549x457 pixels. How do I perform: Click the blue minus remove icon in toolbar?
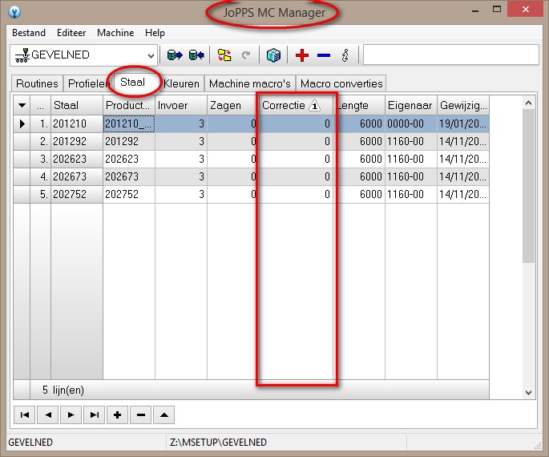[x=324, y=55]
